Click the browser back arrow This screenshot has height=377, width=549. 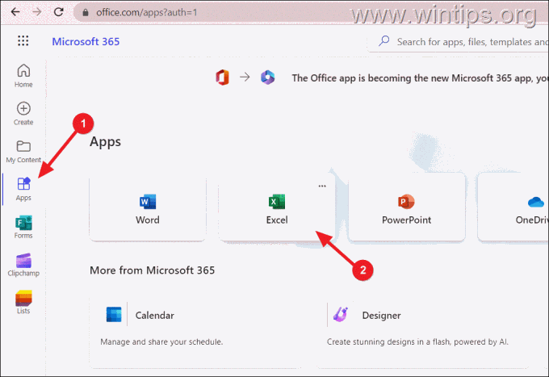click(x=15, y=12)
